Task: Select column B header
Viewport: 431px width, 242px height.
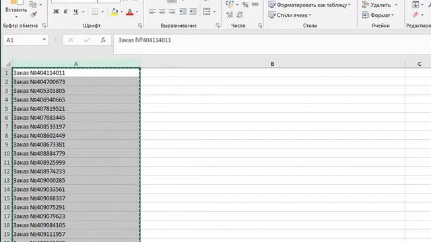Action: pyautogui.click(x=272, y=64)
